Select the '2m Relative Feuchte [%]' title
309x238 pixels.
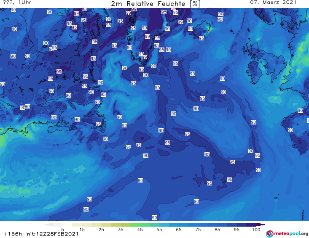pyautogui.click(x=156, y=4)
